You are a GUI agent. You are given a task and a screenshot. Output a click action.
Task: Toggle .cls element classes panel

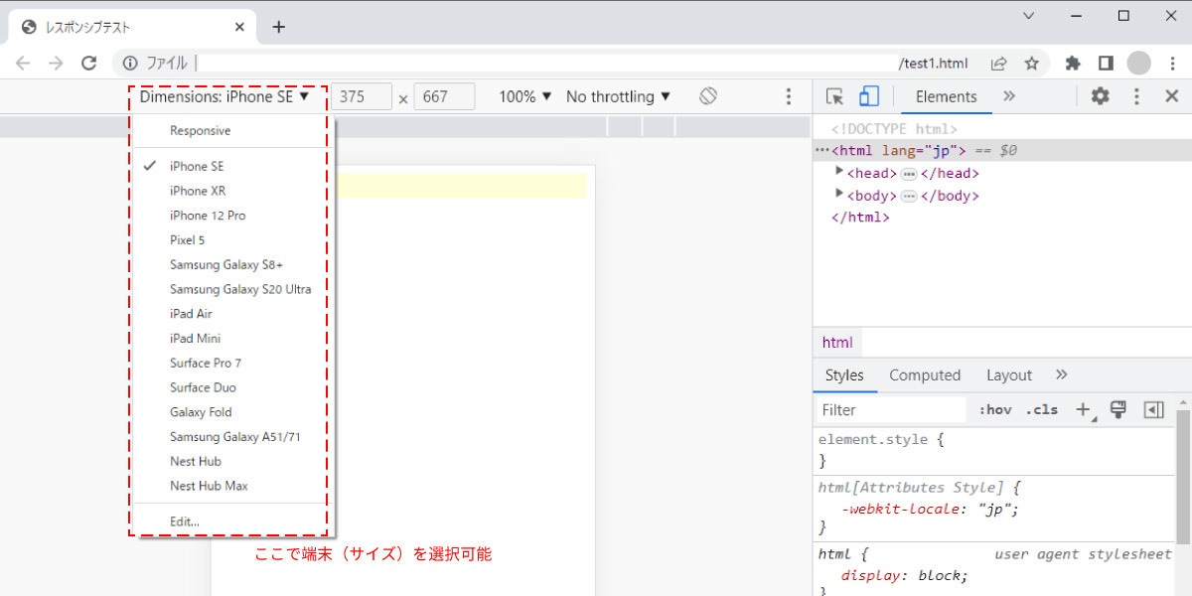click(x=1042, y=409)
